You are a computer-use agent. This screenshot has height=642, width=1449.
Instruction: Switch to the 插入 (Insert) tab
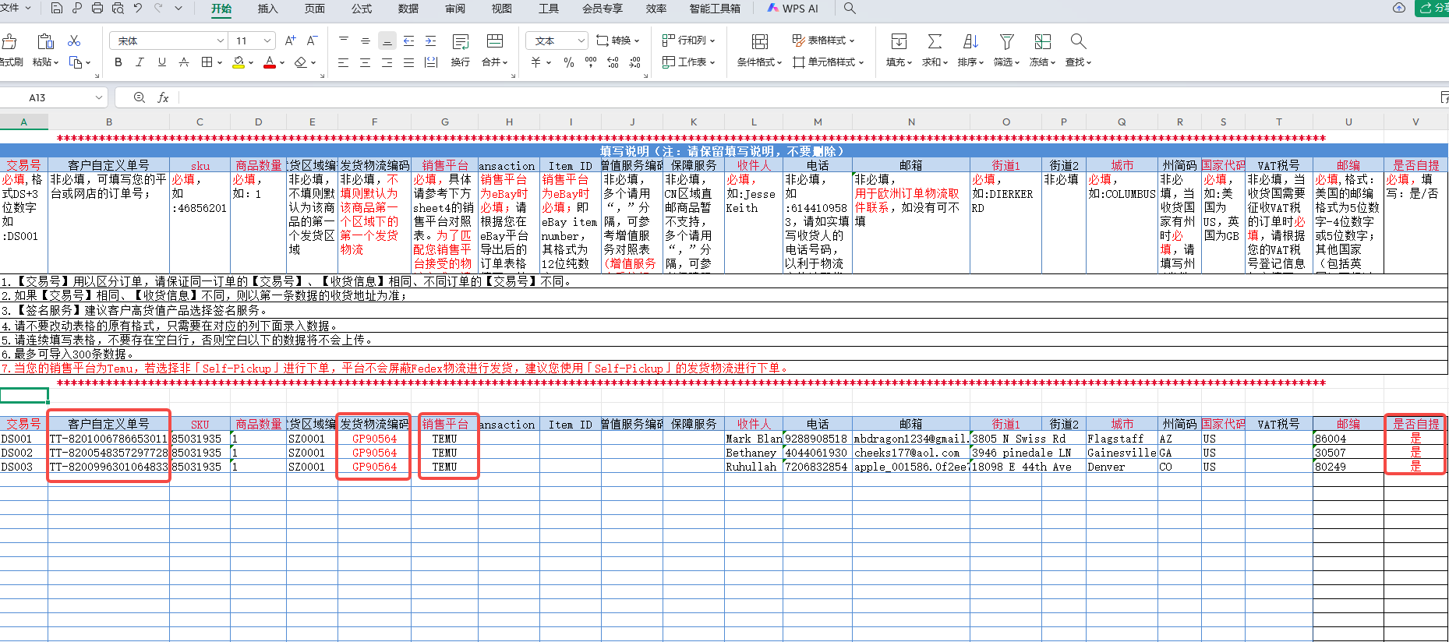click(x=267, y=9)
